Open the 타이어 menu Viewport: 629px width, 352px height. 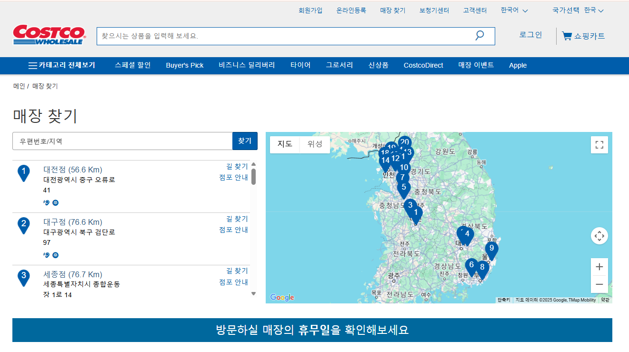click(300, 65)
